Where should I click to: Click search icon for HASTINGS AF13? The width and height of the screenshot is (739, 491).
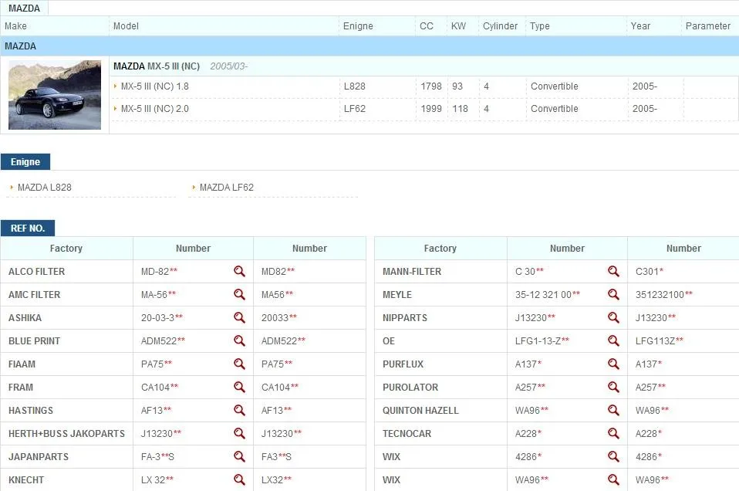tap(239, 410)
